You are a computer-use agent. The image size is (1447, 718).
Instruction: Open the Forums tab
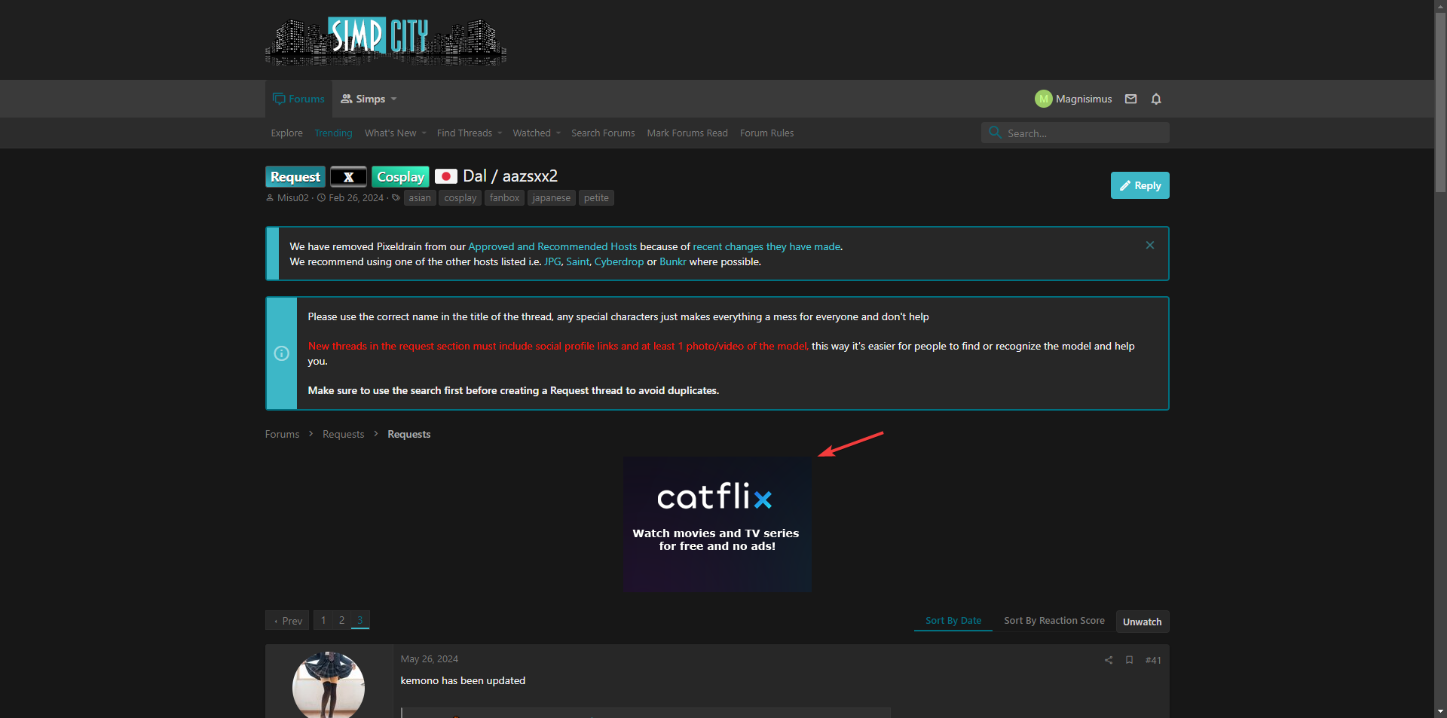coord(299,99)
